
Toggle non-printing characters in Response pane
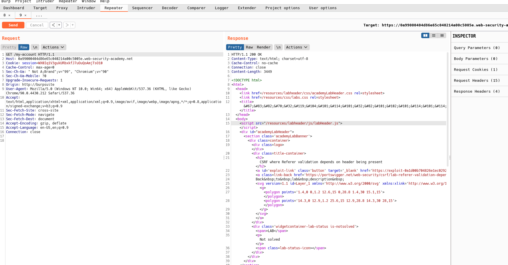pos(278,47)
